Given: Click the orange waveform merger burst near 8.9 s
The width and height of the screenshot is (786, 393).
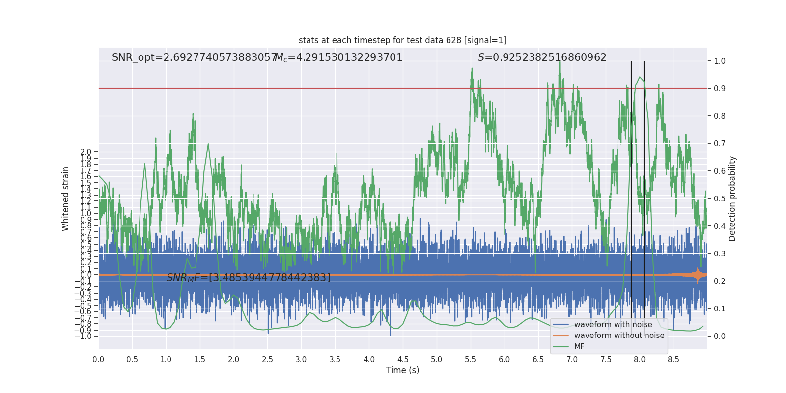Looking at the screenshot, I should point(698,275).
